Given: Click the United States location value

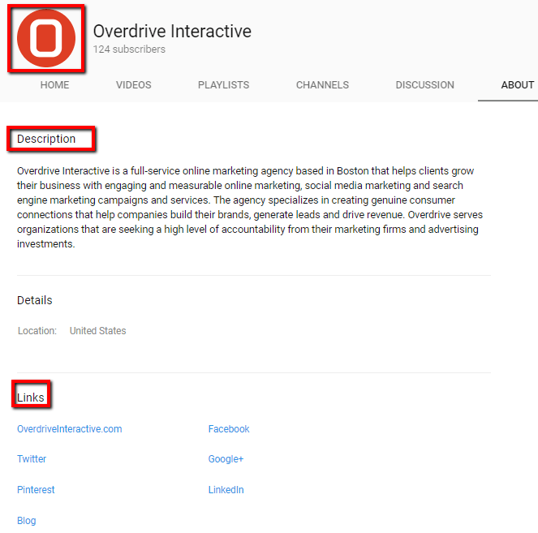Looking at the screenshot, I should tap(98, 331).
